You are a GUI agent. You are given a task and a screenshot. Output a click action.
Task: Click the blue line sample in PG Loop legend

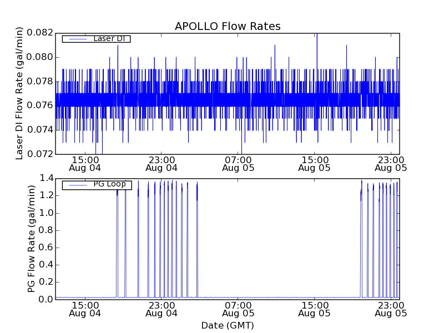point(77,185)
